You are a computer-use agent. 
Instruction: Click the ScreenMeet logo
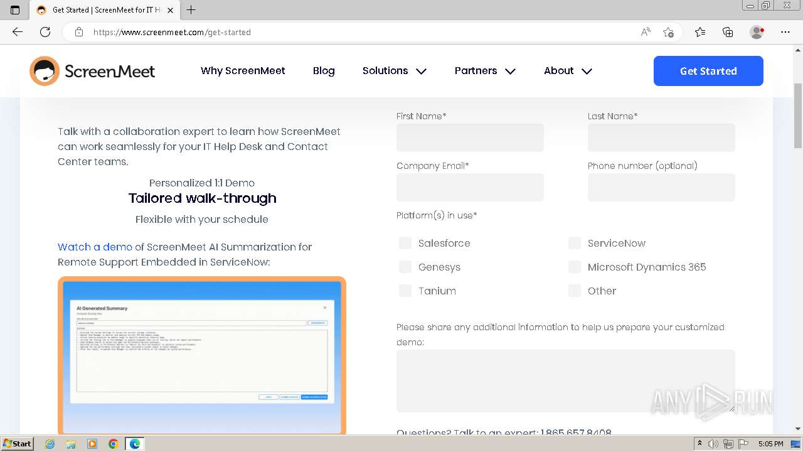tap(92, 71)
